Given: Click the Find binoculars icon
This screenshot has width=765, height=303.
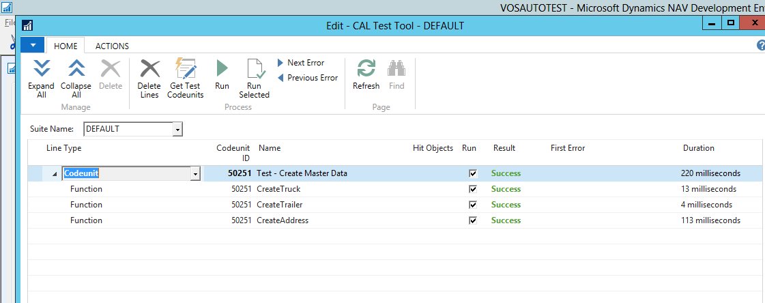Looking at the screenshot, I should click(x=396, y=69).
